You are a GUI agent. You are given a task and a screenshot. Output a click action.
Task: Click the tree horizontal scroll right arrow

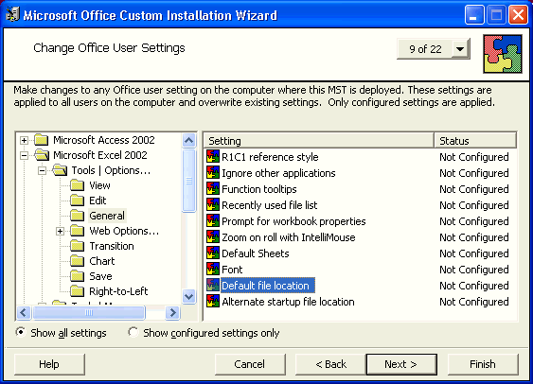[x=172, y=312]
